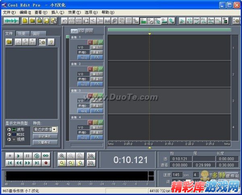Click the Stop transport button

(x=9, y=156)
